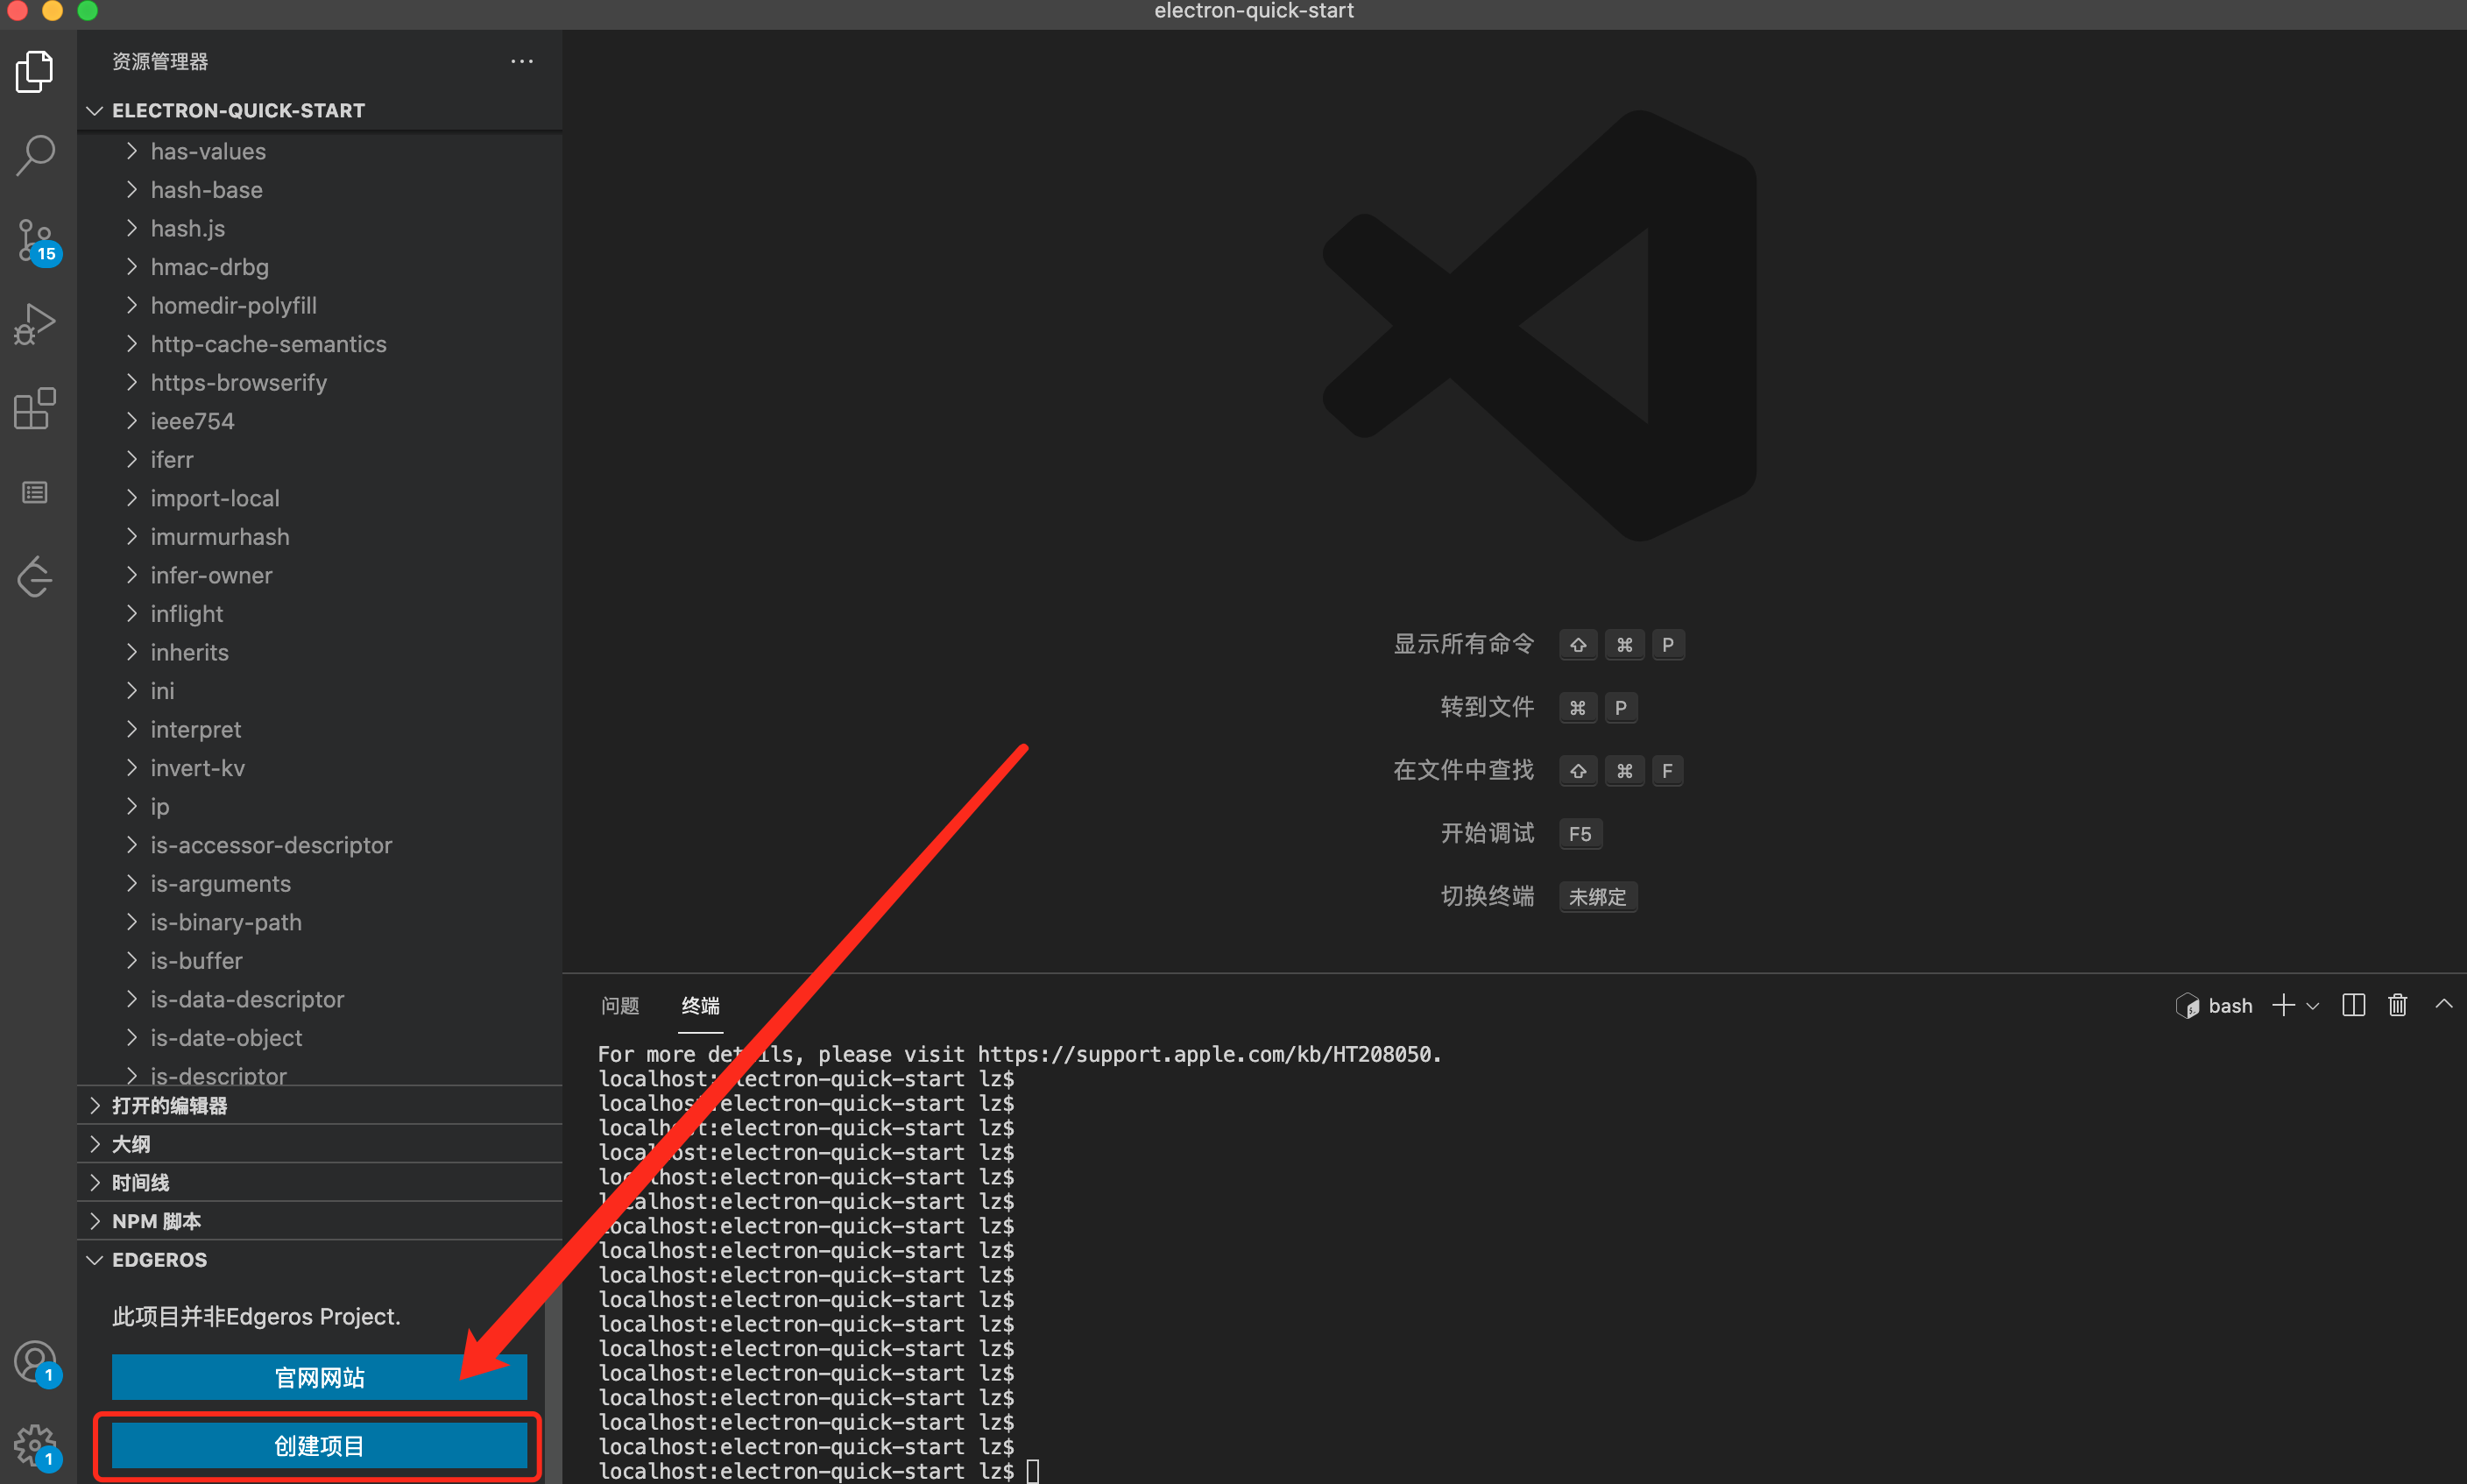Click the 转到文件 shortcut label
This screenshot has height=1484, width=2467.
point(1487,706)
